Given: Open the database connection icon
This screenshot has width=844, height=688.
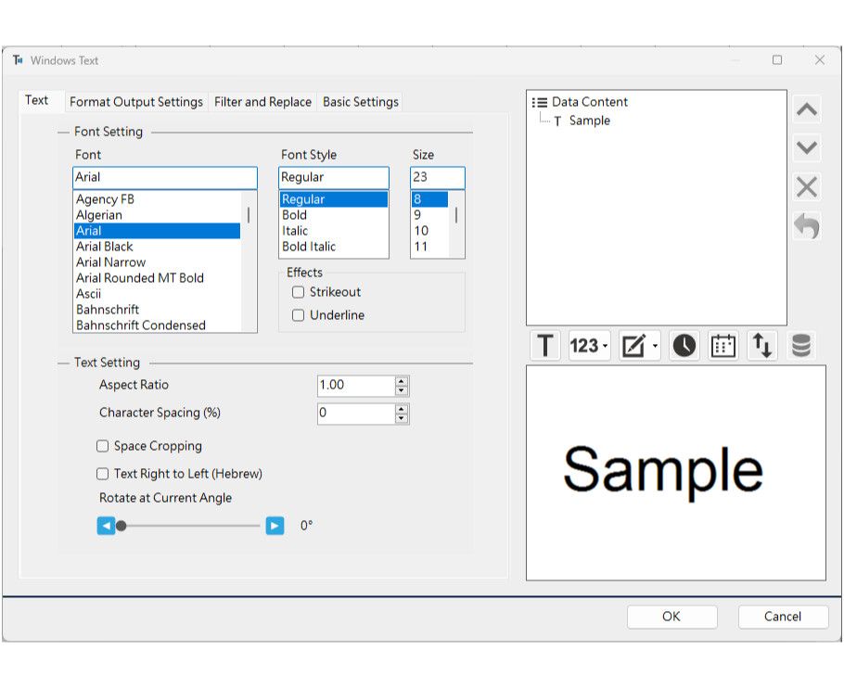Looking at the screenshot, I should pyautogui.click(x=799, y=345).
